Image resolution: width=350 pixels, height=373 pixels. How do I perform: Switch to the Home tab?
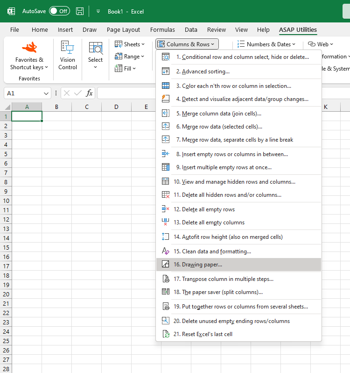tap(40, 30)
